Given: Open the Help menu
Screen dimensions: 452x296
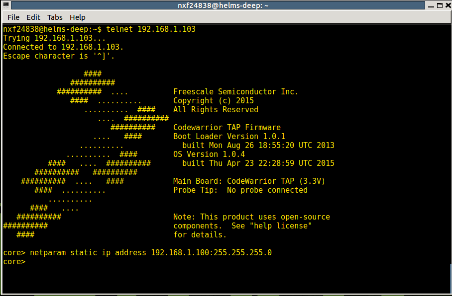Looking at the screenshot, I should [78, 17].
